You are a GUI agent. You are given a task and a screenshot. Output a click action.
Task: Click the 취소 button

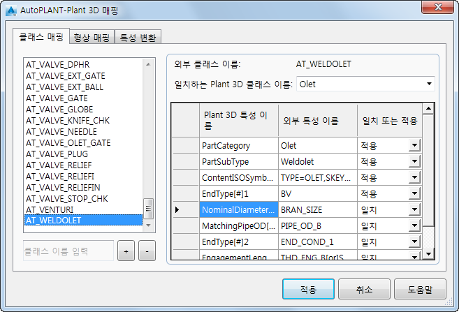tap(364, 289)
